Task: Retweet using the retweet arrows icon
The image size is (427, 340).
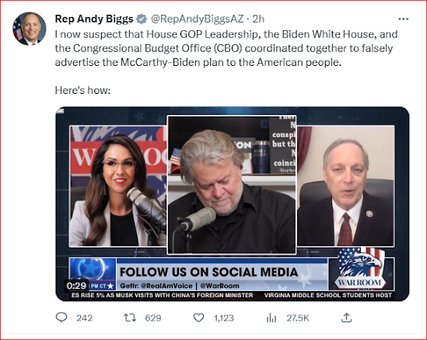Action: point(130,317)
